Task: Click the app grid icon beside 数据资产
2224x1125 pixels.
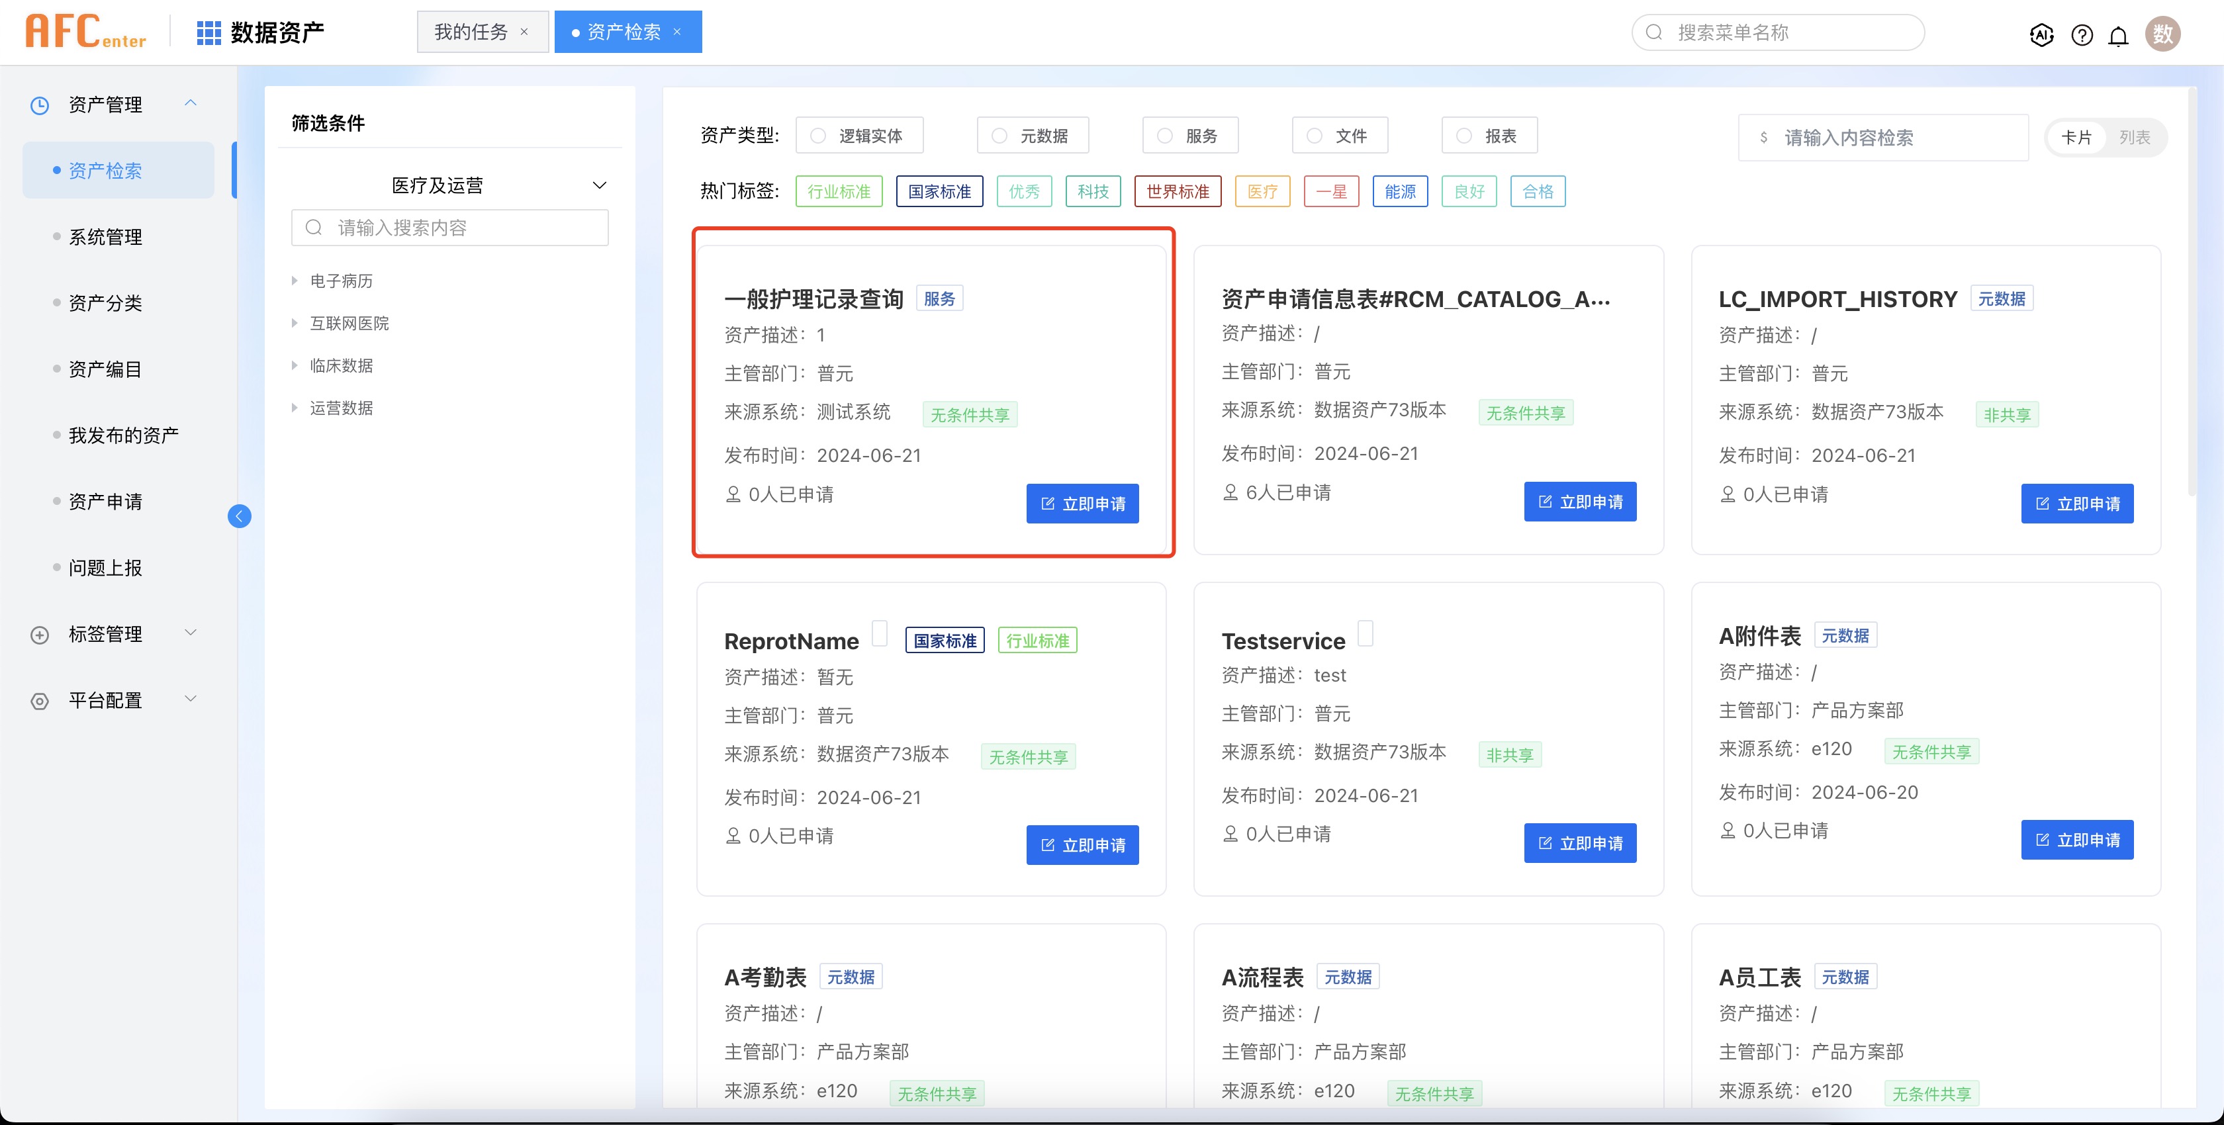Action: [x=209, y=33]
